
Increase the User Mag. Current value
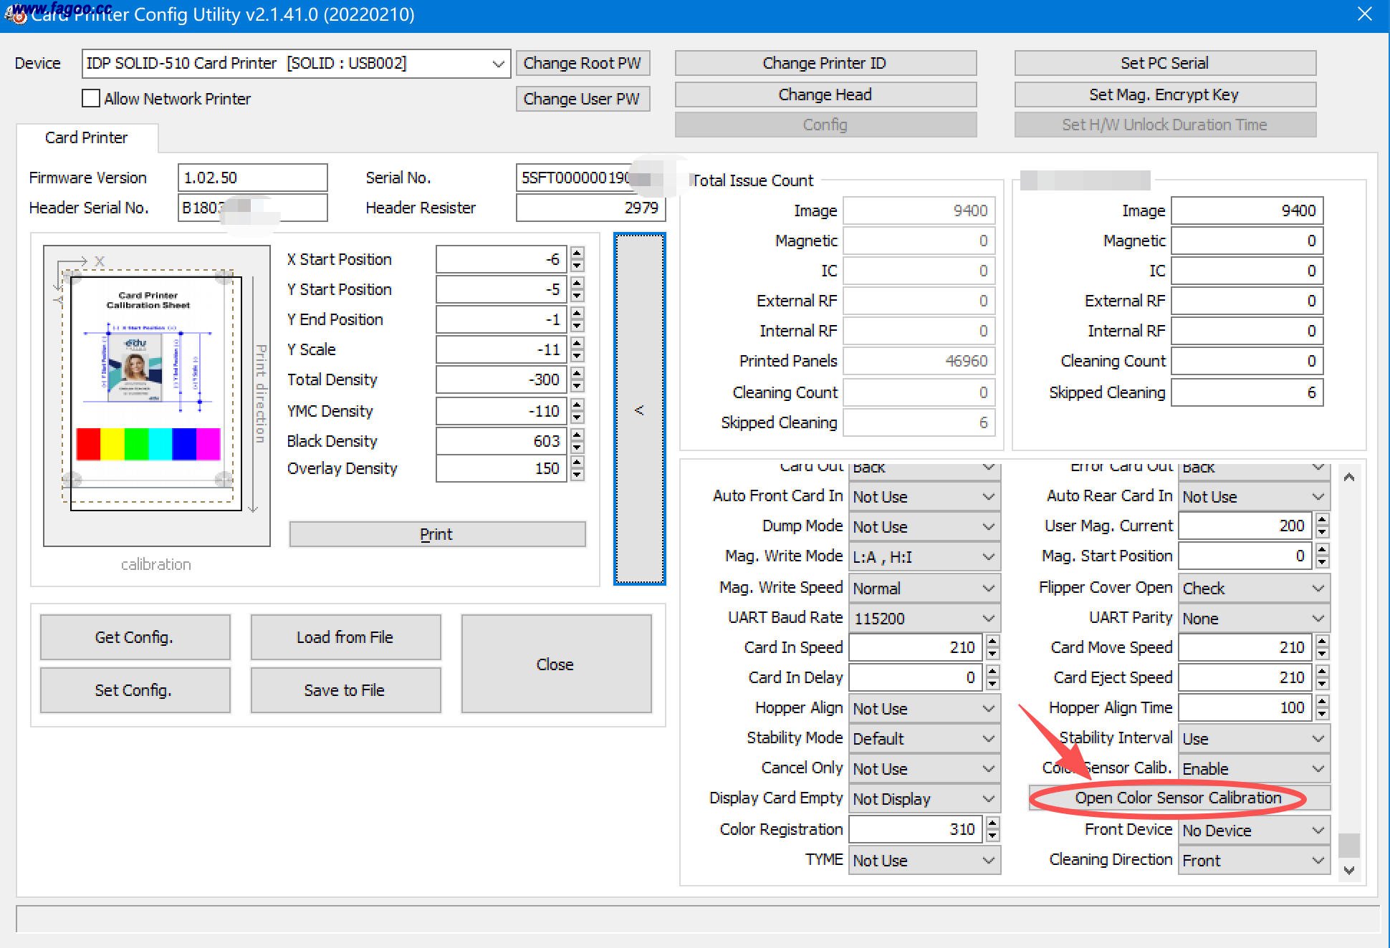click(x=1322, y=520)
